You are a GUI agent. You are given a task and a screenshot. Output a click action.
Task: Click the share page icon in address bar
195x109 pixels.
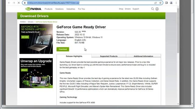point(155,3)
